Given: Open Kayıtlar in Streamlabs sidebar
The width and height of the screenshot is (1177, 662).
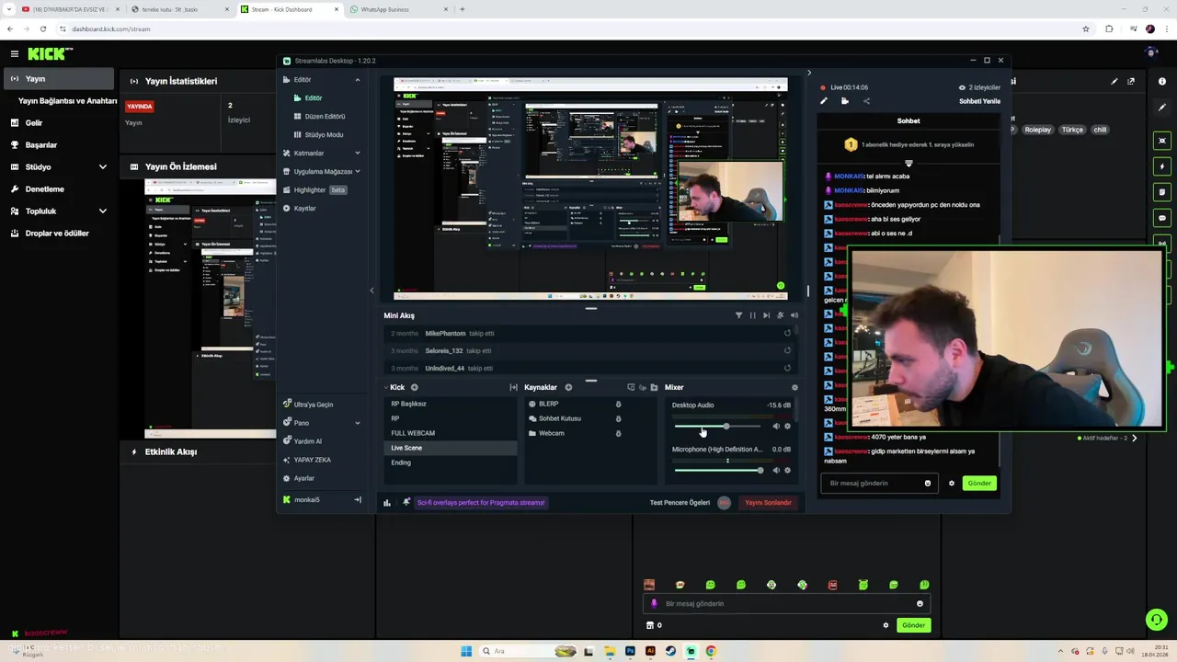Looking at the screenshot, I should coord(304,209).
